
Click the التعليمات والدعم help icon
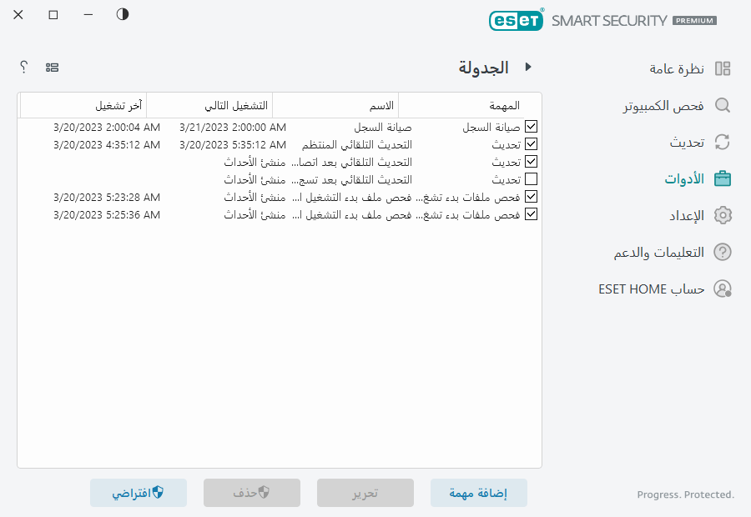click(x=723, y=251)
